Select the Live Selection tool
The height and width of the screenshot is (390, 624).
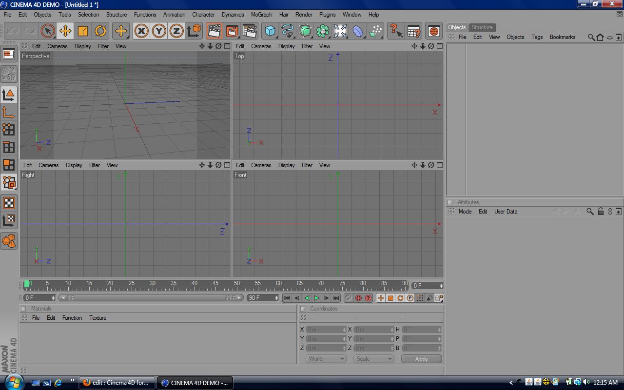47,31
